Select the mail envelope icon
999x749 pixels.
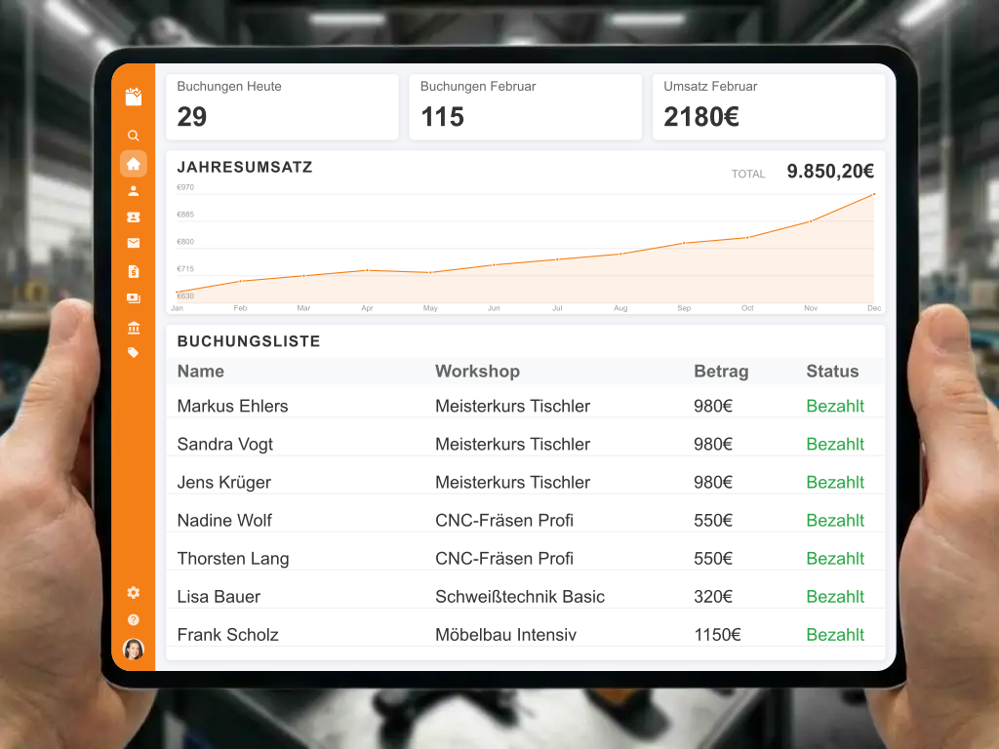tap(133, 244)
